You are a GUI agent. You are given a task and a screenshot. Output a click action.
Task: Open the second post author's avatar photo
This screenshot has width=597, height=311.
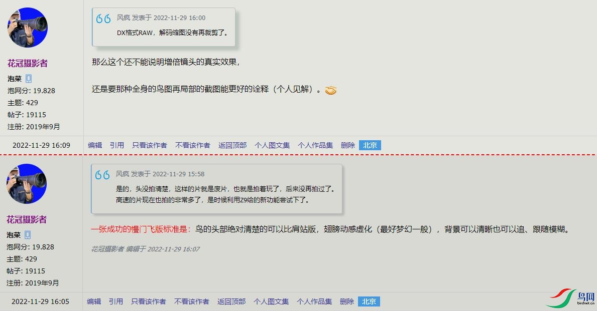[27, 184]
